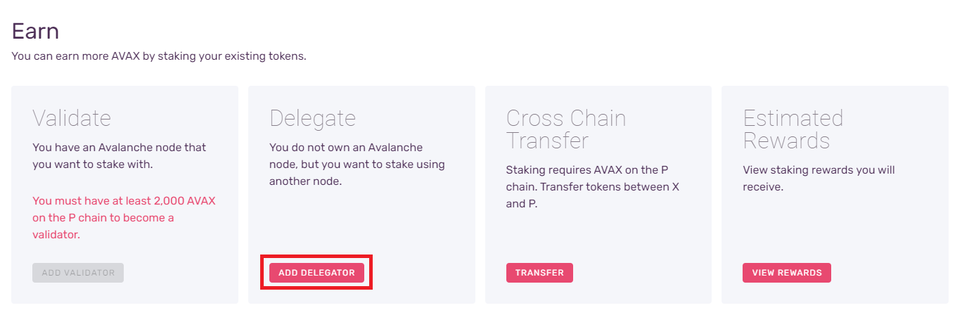Click "View staking rewards you will receive" text
Image resolution: width=962 pixels, height=322 pixels.
coord(819,179)
